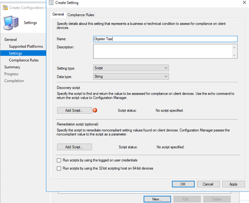Click the Create Configuration wizard title icon

coord(5,8)
